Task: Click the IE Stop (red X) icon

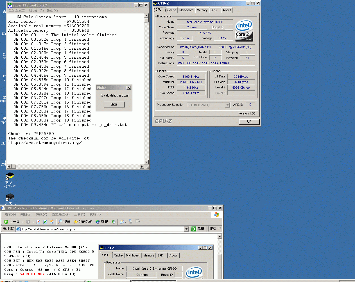Action: (39, 222)
